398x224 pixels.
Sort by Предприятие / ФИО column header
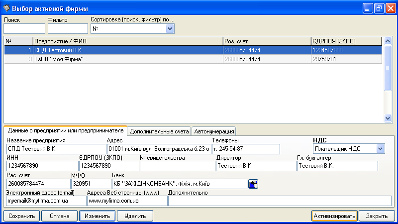tap(127, 41)
